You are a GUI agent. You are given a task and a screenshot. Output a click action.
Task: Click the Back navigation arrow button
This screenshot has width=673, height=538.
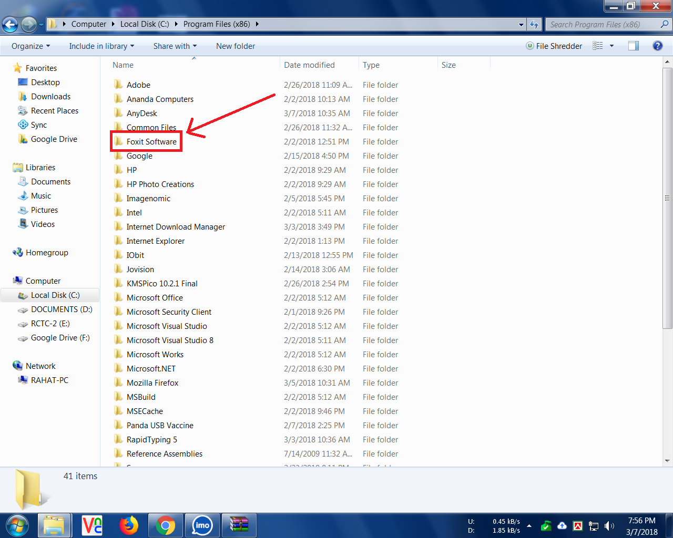tap(10, 24)
